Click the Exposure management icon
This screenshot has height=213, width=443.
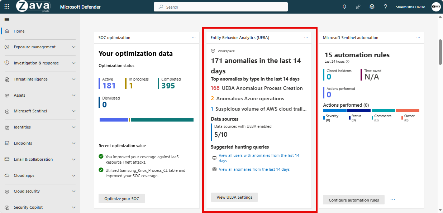coord(7,47)
